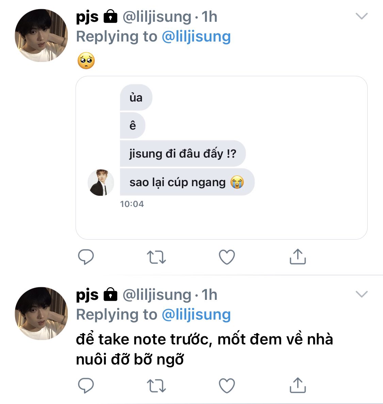The image size is (383, 404).
Task: Click the 1h timestamp on the first tweet
Action: point(209,17)
